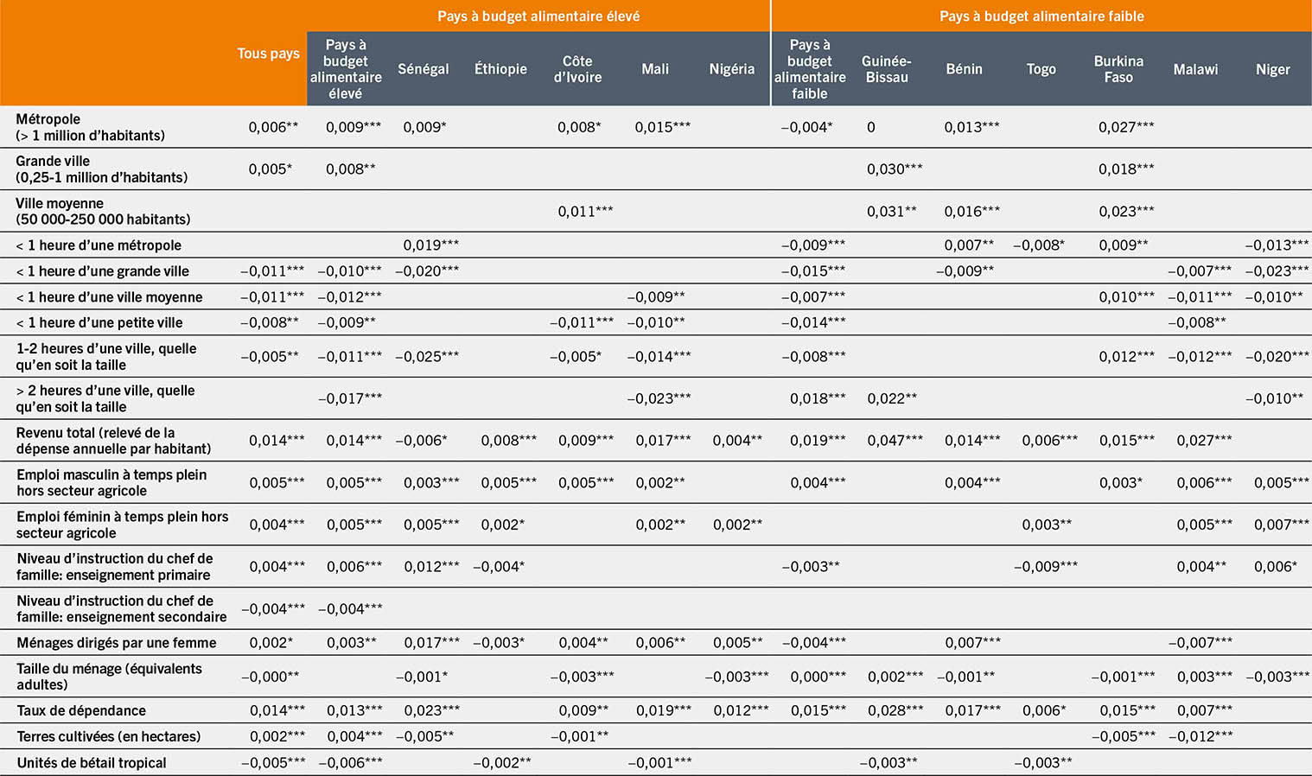Select the Nigéria column header
The height and width of the screenshot is (776, 1312).
pyautogui.click(x=731, y=69)
